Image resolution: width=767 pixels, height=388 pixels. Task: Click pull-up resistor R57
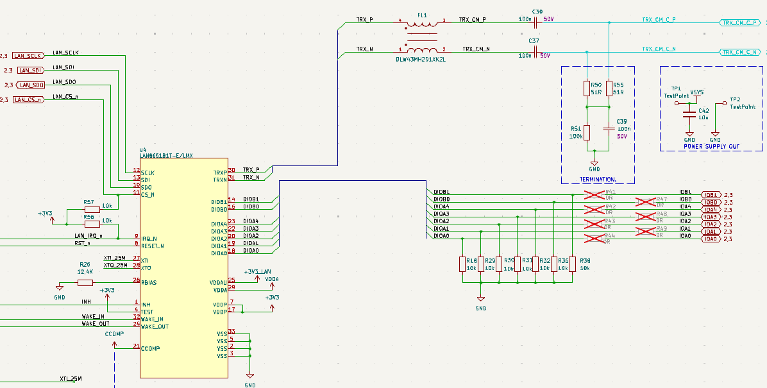click(x=92, y=209)
